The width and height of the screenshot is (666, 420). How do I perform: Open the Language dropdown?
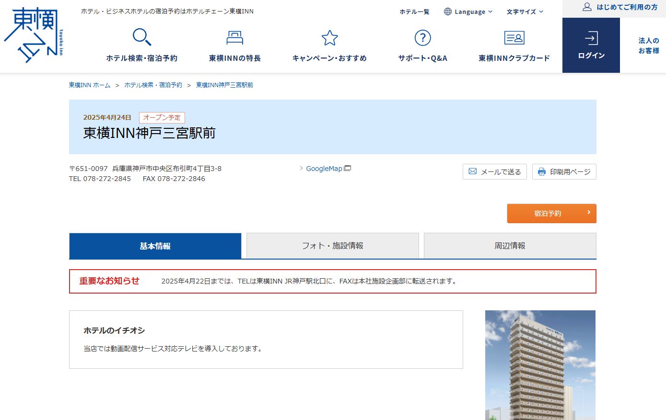pos(468,11)
